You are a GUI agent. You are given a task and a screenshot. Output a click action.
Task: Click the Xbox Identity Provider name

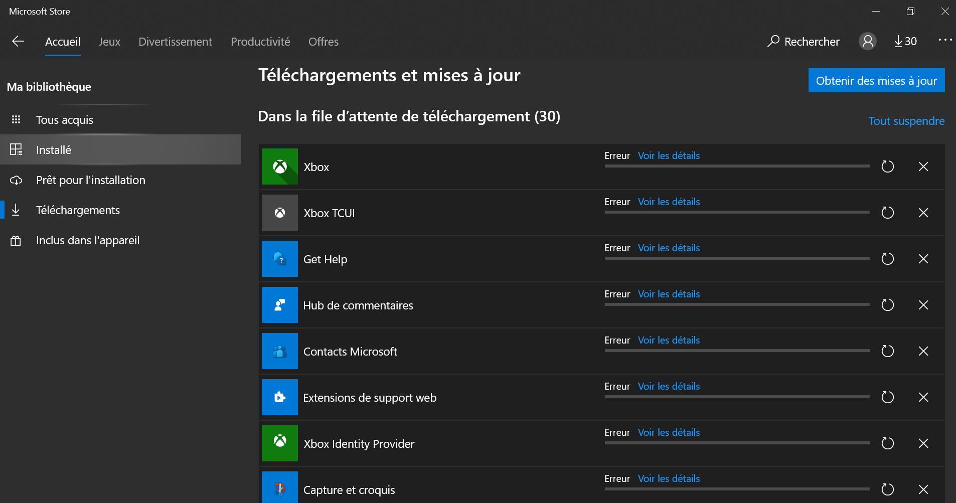pos(359,444)
